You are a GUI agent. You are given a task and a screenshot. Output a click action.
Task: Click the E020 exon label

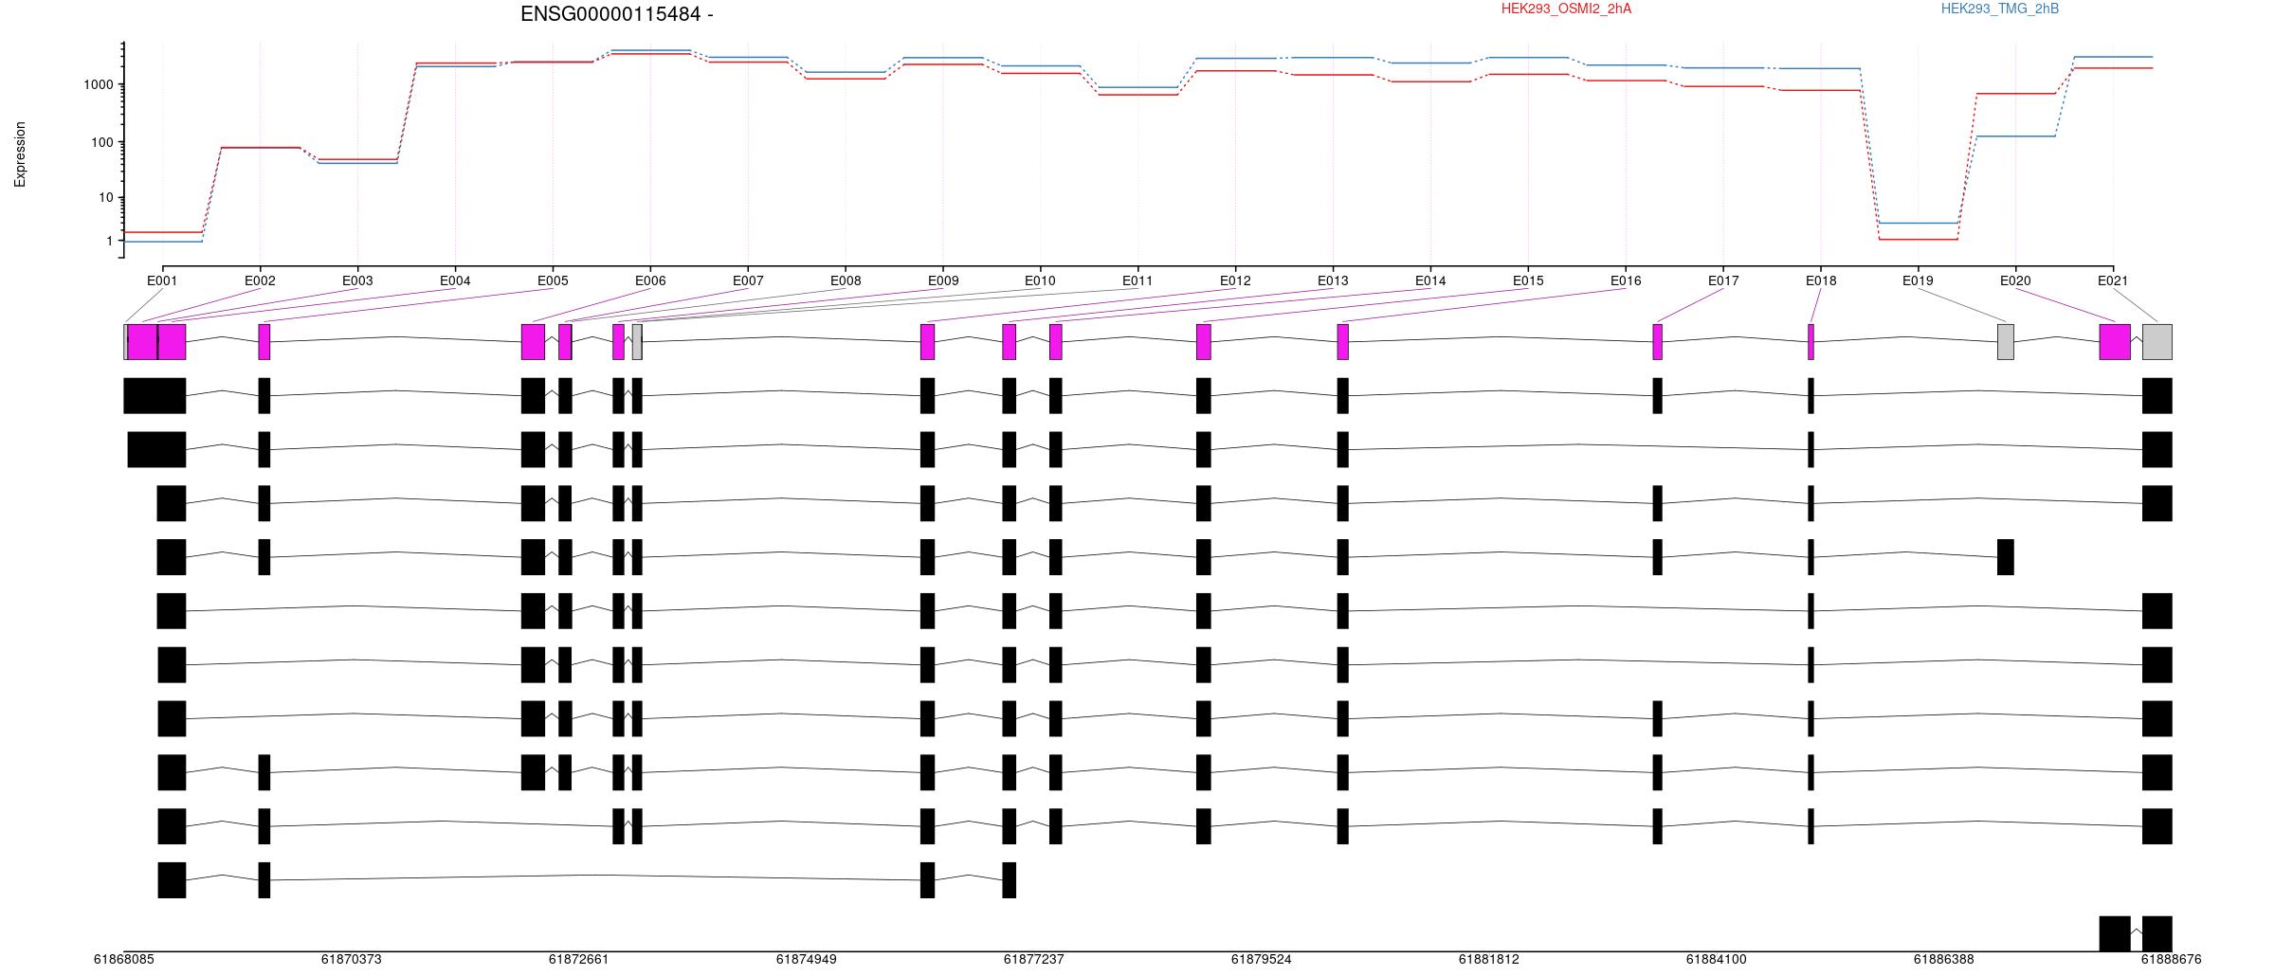tap(2015, 280)
